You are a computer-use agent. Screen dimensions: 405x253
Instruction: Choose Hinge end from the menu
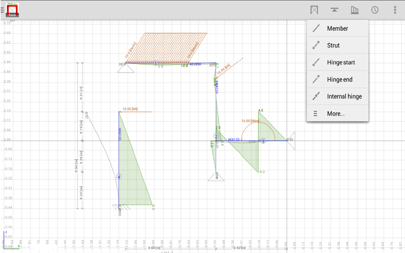click(339, 79)
